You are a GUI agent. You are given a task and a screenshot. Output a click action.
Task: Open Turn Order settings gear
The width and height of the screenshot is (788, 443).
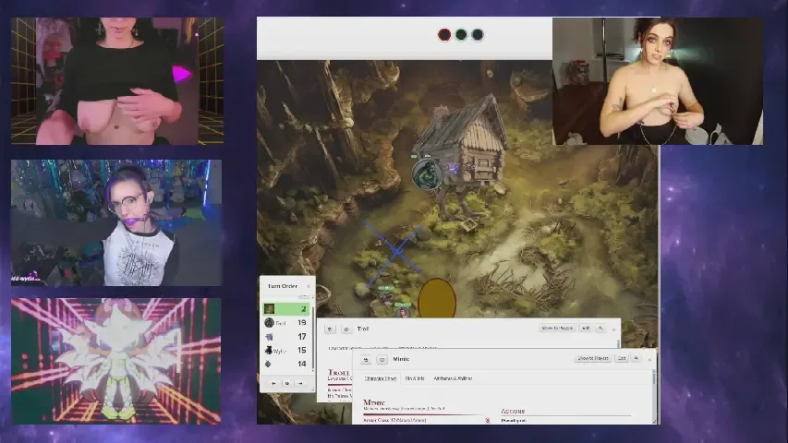pyautogui.click(x=286, y=383)
